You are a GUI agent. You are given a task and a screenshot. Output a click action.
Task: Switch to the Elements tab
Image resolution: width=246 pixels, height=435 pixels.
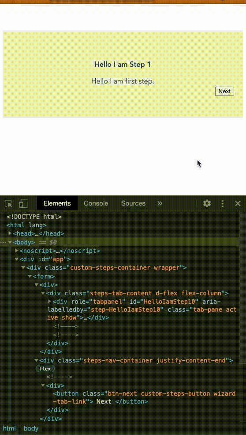click(x=57, y=203)
